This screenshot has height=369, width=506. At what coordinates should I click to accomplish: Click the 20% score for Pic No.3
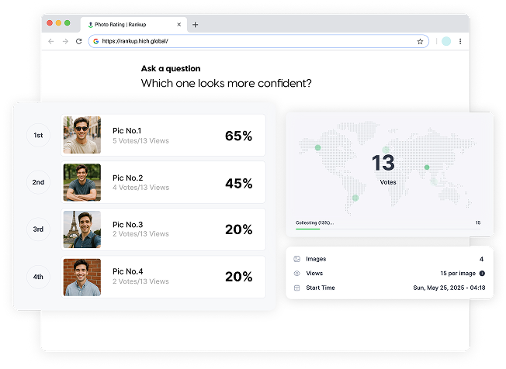pos(239,229)
